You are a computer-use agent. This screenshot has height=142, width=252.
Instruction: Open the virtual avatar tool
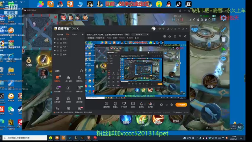click(x=79, y=99)
